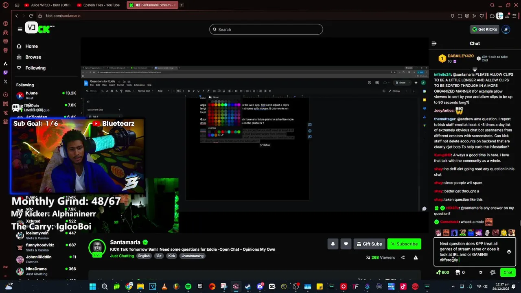521x293 pixels.
Task: Open emoji picker in chat input
Action: coord(509,252)
